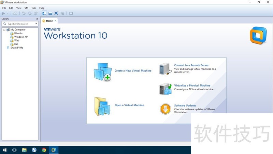The image size is (273, 154).
Task: Collapse the My Computer tree node
Action: 4,30
